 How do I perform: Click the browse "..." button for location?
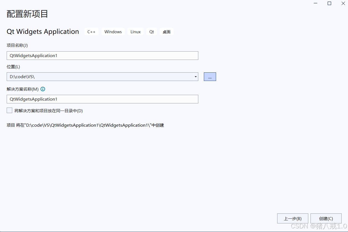(210, 77)
